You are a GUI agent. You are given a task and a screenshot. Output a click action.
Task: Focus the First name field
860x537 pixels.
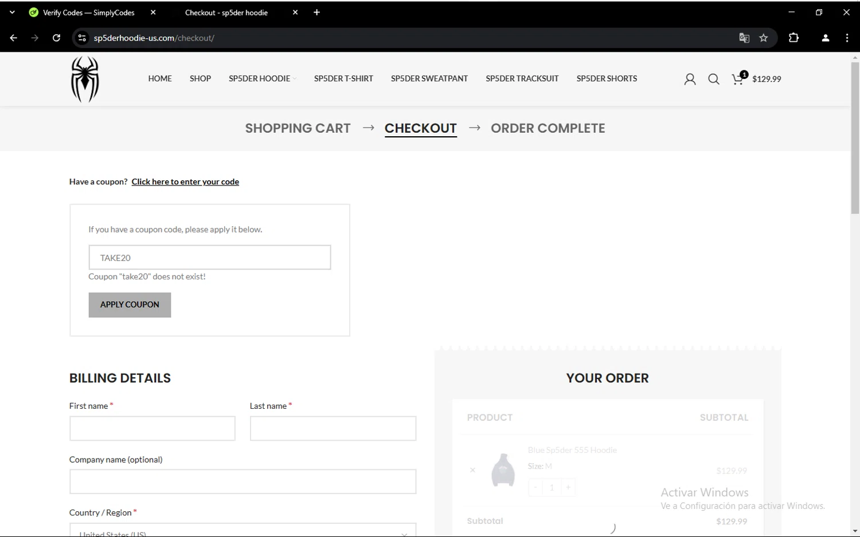(153, 428)
